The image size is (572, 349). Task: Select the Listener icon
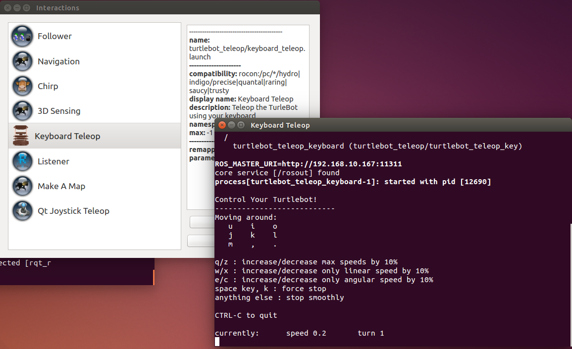click(x=22, y=161)
